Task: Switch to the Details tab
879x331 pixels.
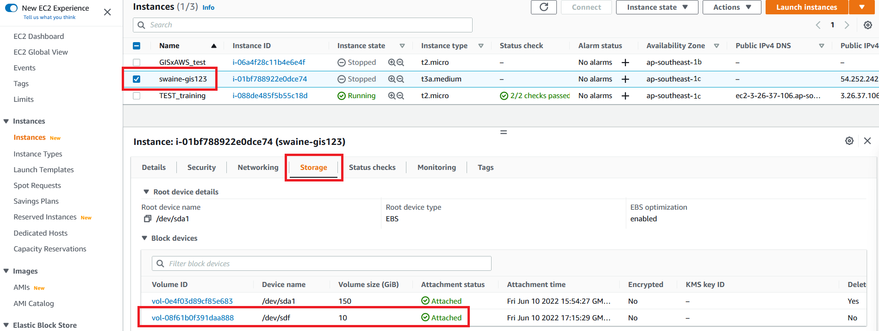Action: 154,168
